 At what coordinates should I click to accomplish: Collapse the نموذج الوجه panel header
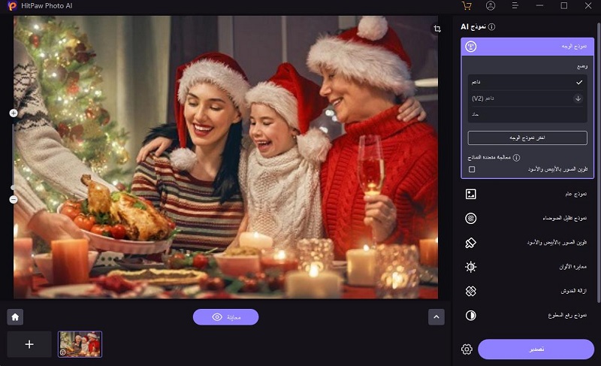526,46
